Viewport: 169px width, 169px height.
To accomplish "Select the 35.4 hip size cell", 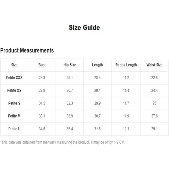I will tap(70, 129).
